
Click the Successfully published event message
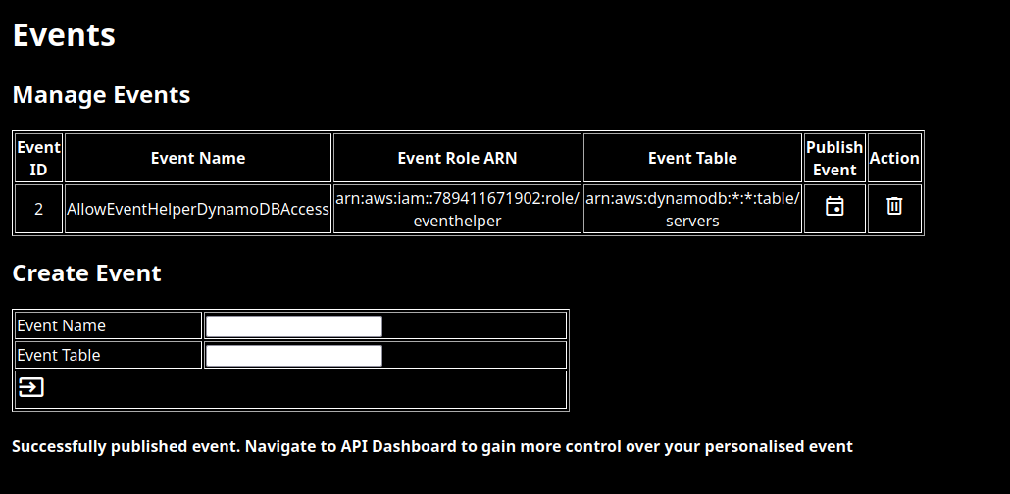(x=432, y=446)
